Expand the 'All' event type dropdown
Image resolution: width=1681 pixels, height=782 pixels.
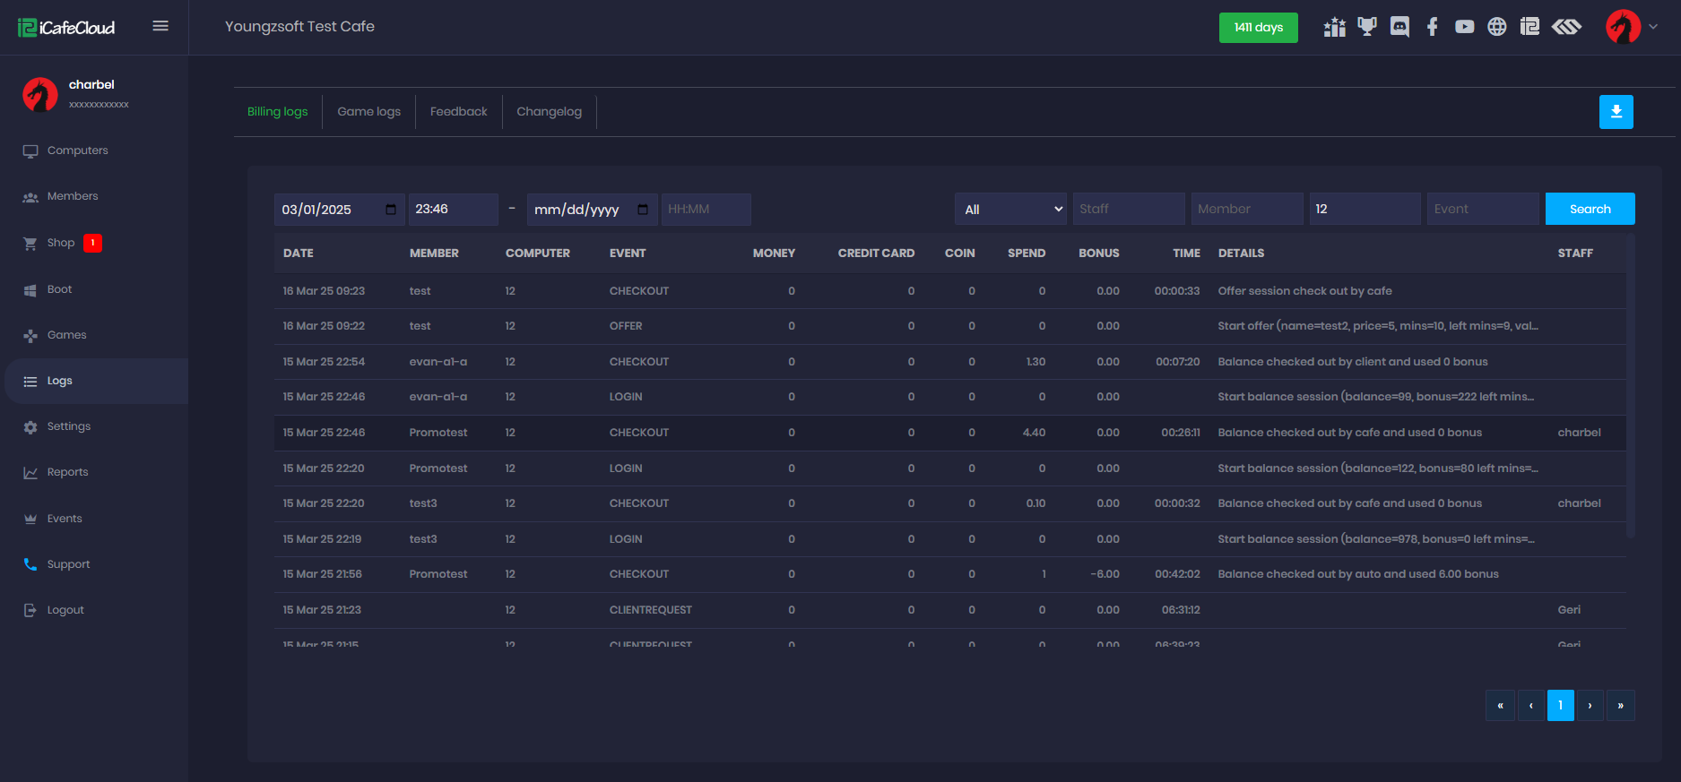(x=1010, y=210)
